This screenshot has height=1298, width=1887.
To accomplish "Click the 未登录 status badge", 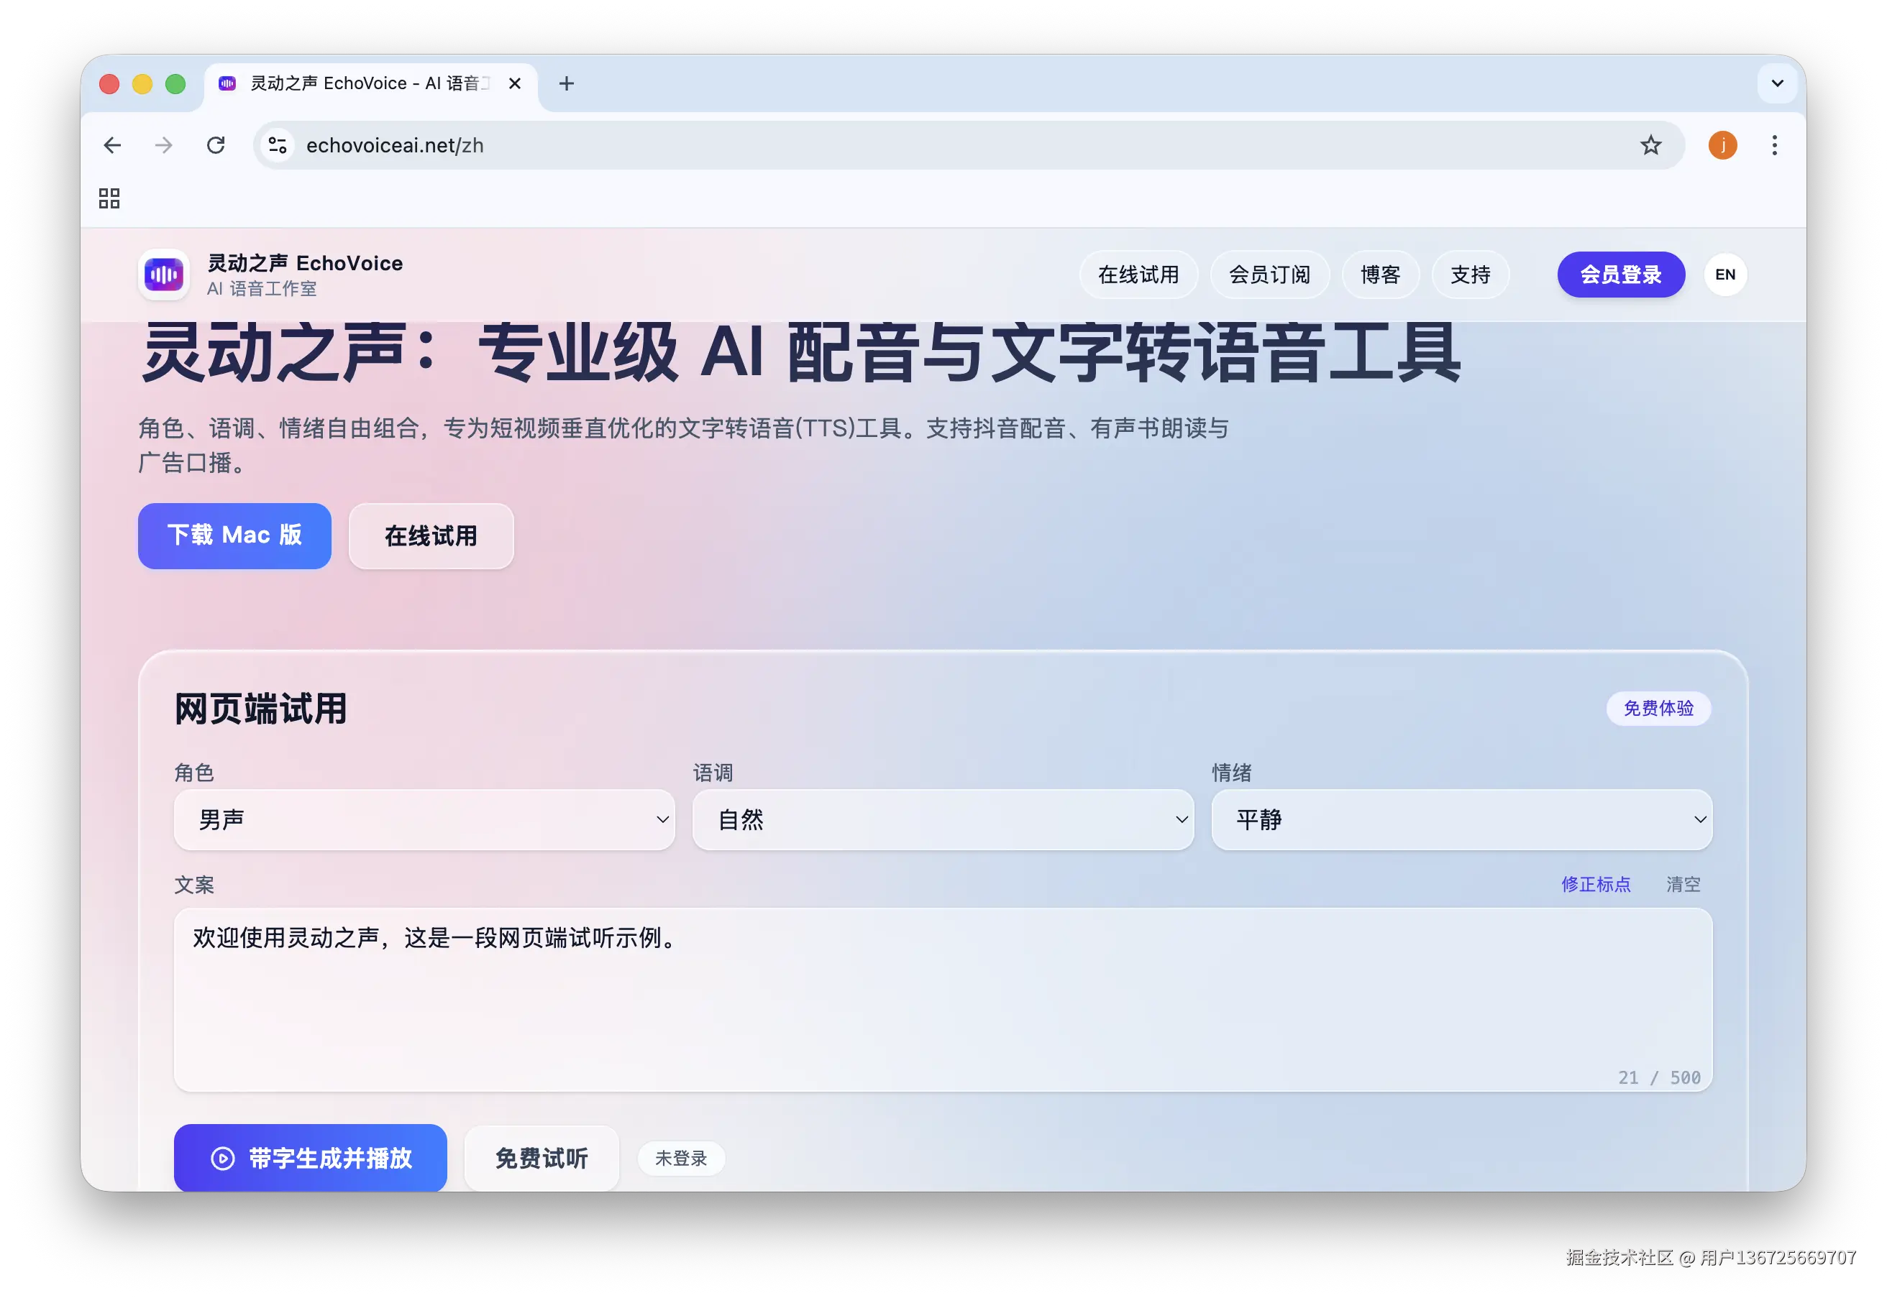I will pyautogui.click(x=681, y=1158).
